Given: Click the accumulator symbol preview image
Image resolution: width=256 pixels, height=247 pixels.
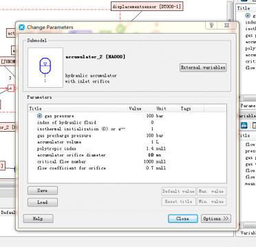Looking at the screenshot, I should coord(45,67).
